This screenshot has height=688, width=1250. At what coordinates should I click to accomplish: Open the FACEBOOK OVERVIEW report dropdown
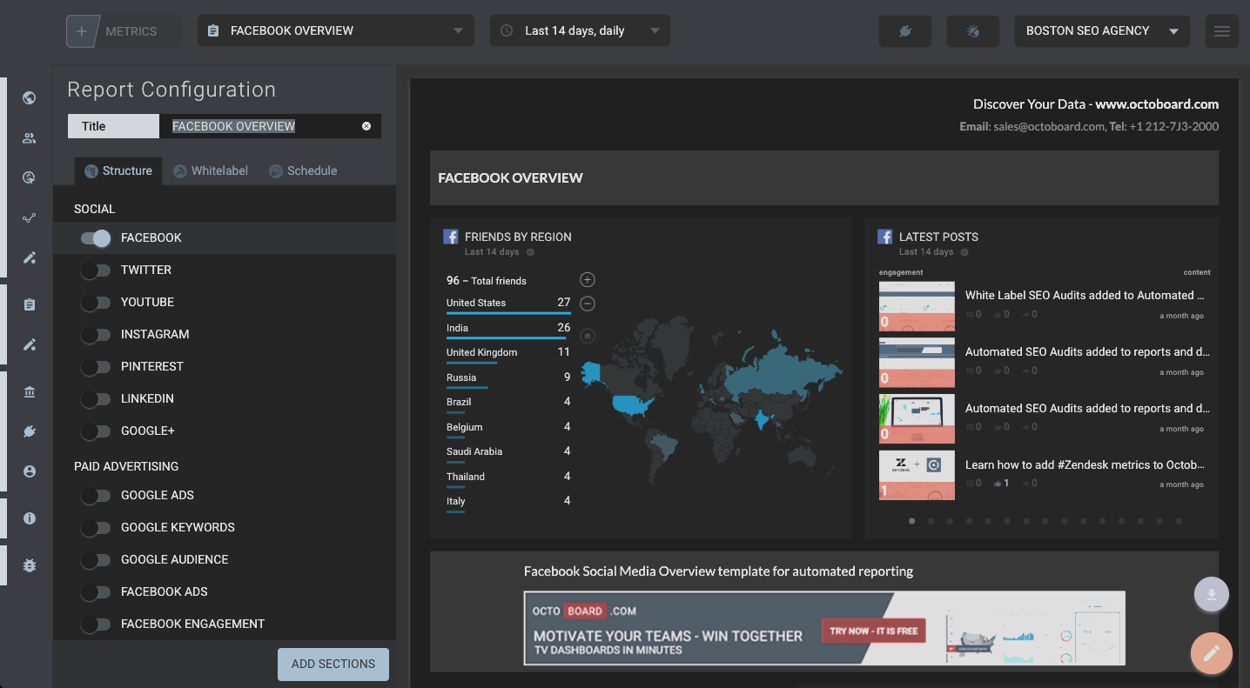click(336, 30)
